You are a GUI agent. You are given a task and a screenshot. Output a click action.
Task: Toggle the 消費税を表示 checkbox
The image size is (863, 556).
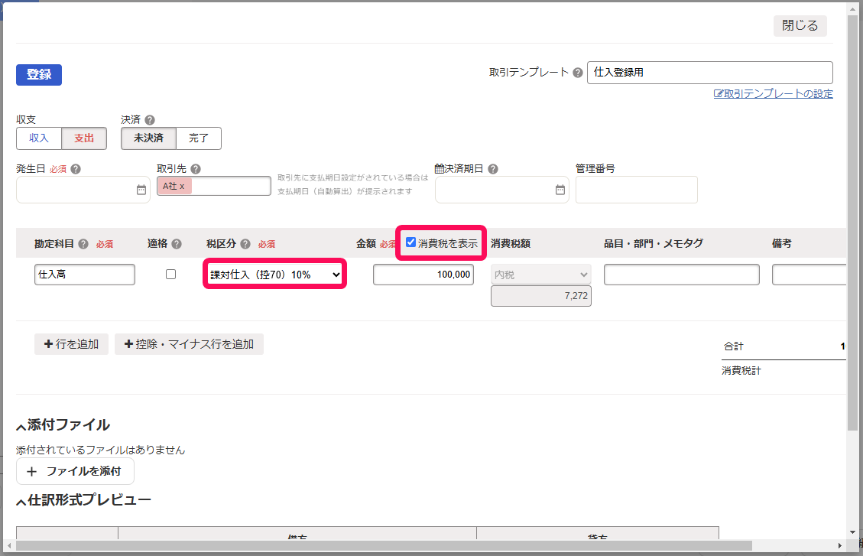point(410,242)
